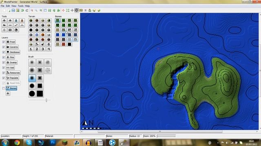The height and width of the screenshot is (146, 261).
Task: Click the "Zoom: 200%" status bar text
Action: click(149, 136)
